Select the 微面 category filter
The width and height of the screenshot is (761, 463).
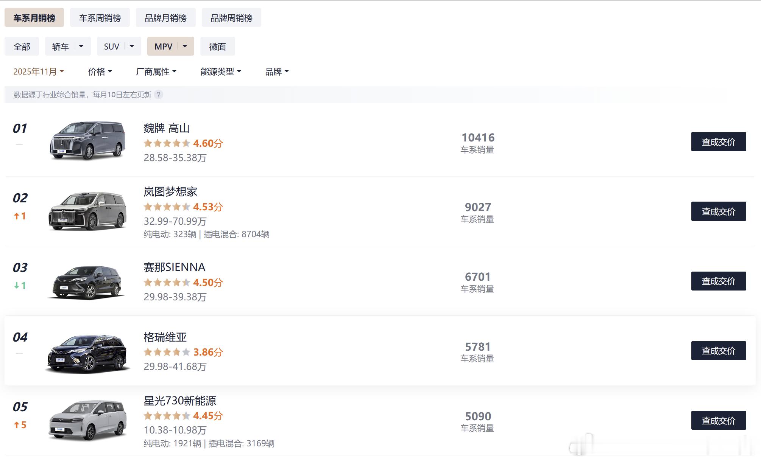[218, 46]
